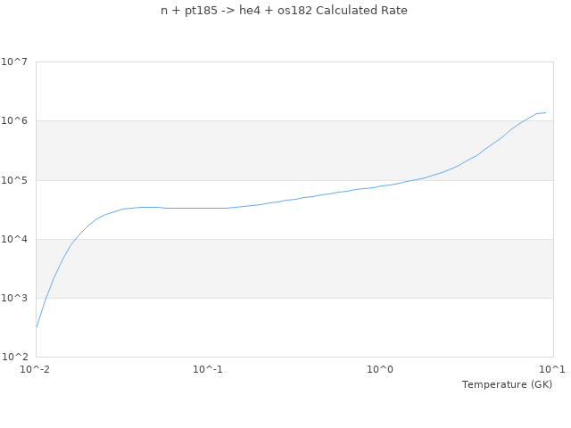The height and width of the screenshot is (428, 571).
Task: Click the end point of the blue curve
Action: click(545, 112)
